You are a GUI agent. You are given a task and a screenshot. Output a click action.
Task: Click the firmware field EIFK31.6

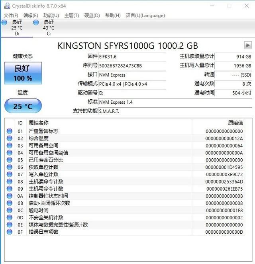[132, 57]
